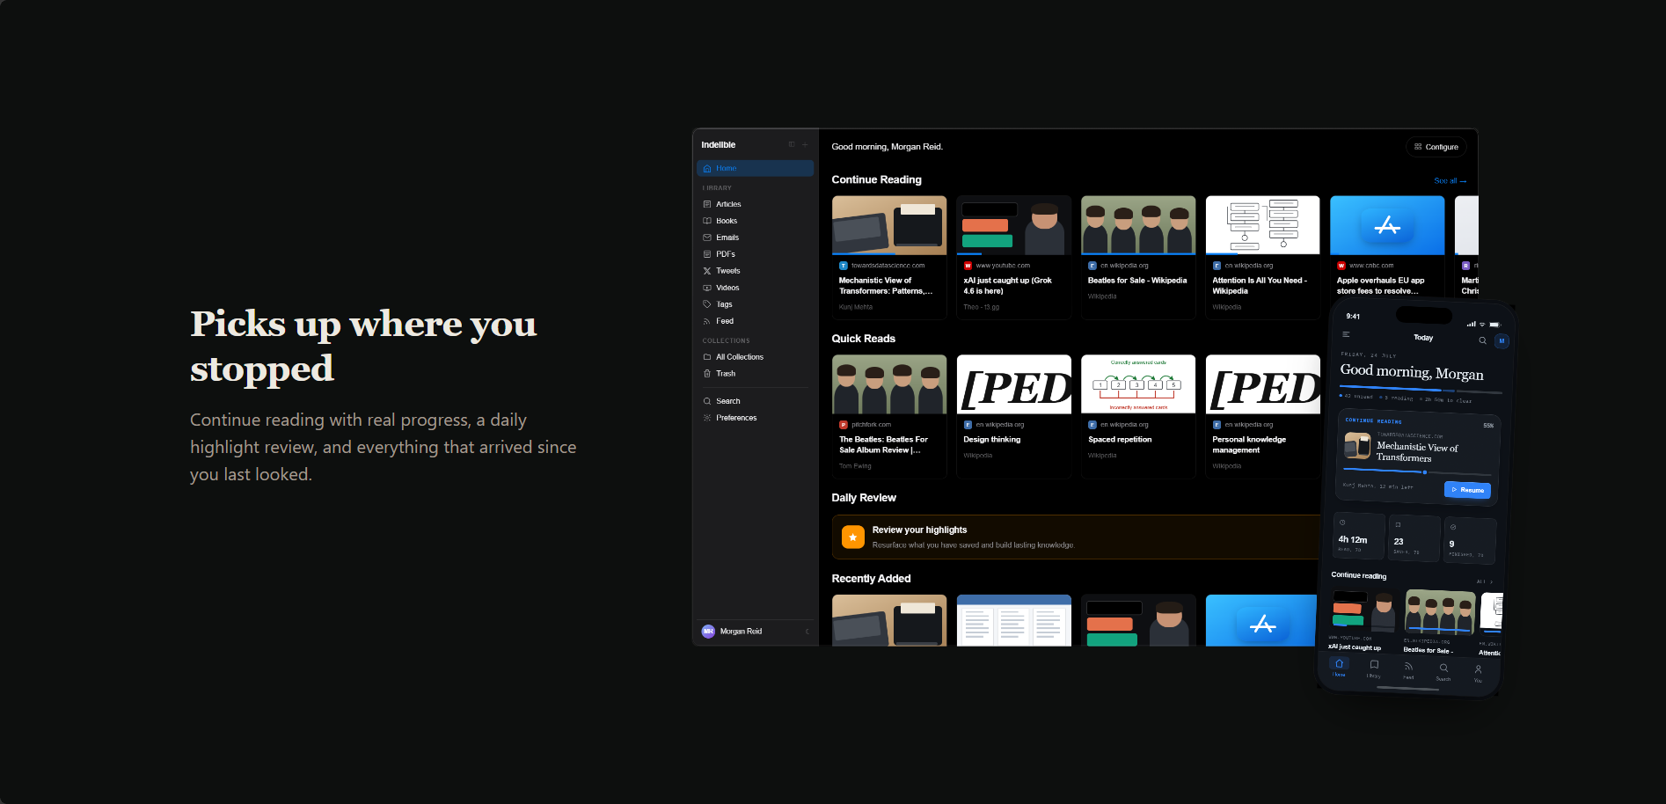1666x804 pixels.
Task: Tap the Resume button on the phone
Action: 1467,490
